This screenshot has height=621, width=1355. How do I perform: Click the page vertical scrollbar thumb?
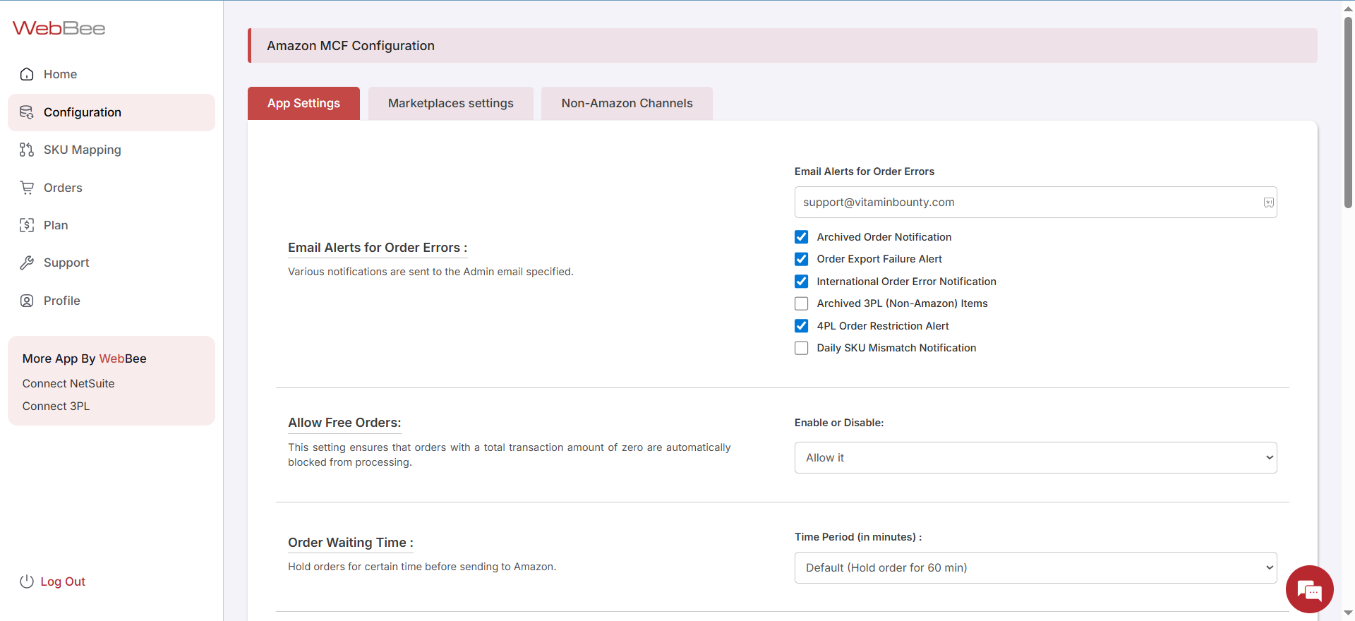1348,113
